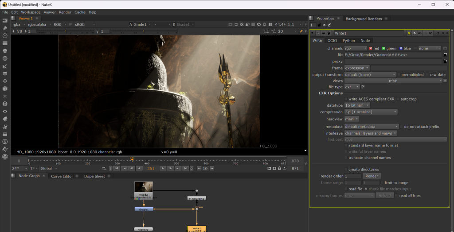Open the Render menu
Screen dimensions: 454x232
coord(65,12)
